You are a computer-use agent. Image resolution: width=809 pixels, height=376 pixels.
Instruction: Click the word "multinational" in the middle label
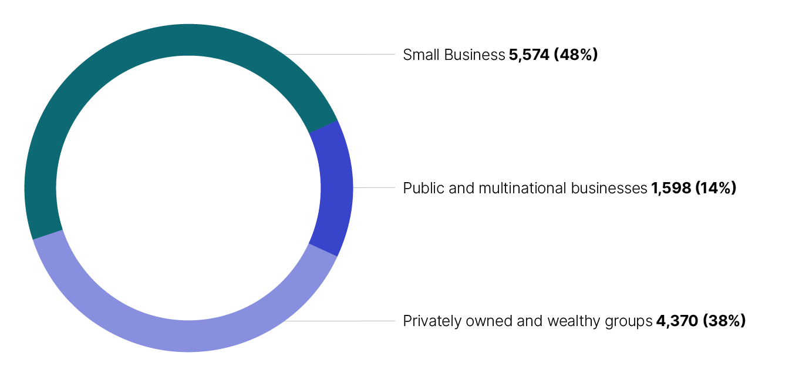[514, 189]
